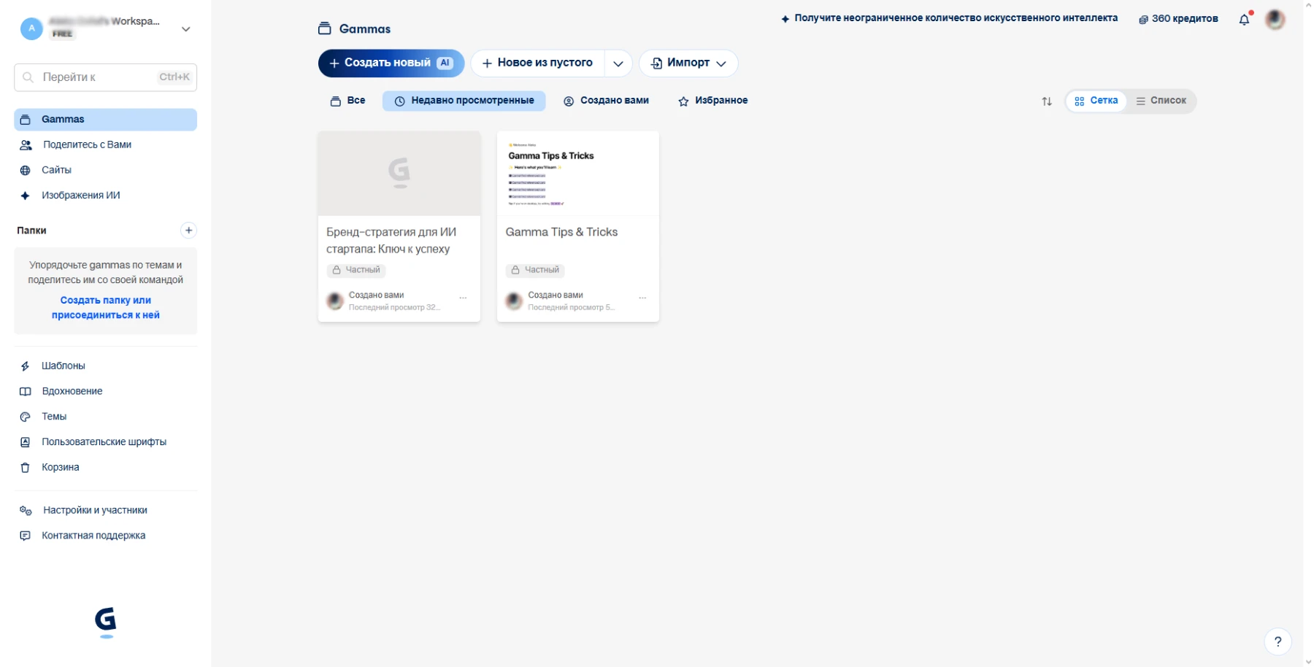Click Создать папку или присоединиться link
The width and height of the screenshot is (1314, 667).
[106, 307]
